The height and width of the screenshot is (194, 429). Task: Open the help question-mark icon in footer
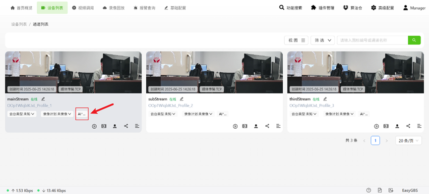coord(368,190)
